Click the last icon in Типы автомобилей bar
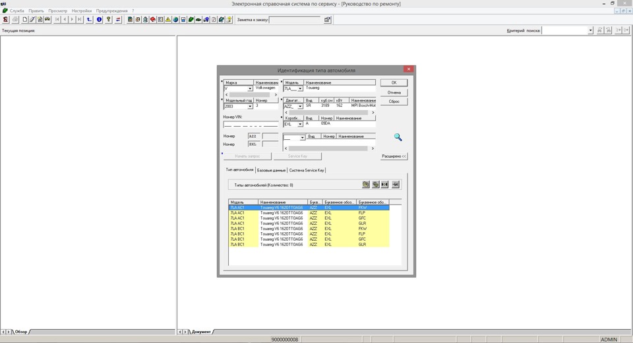 pos(396,184)
